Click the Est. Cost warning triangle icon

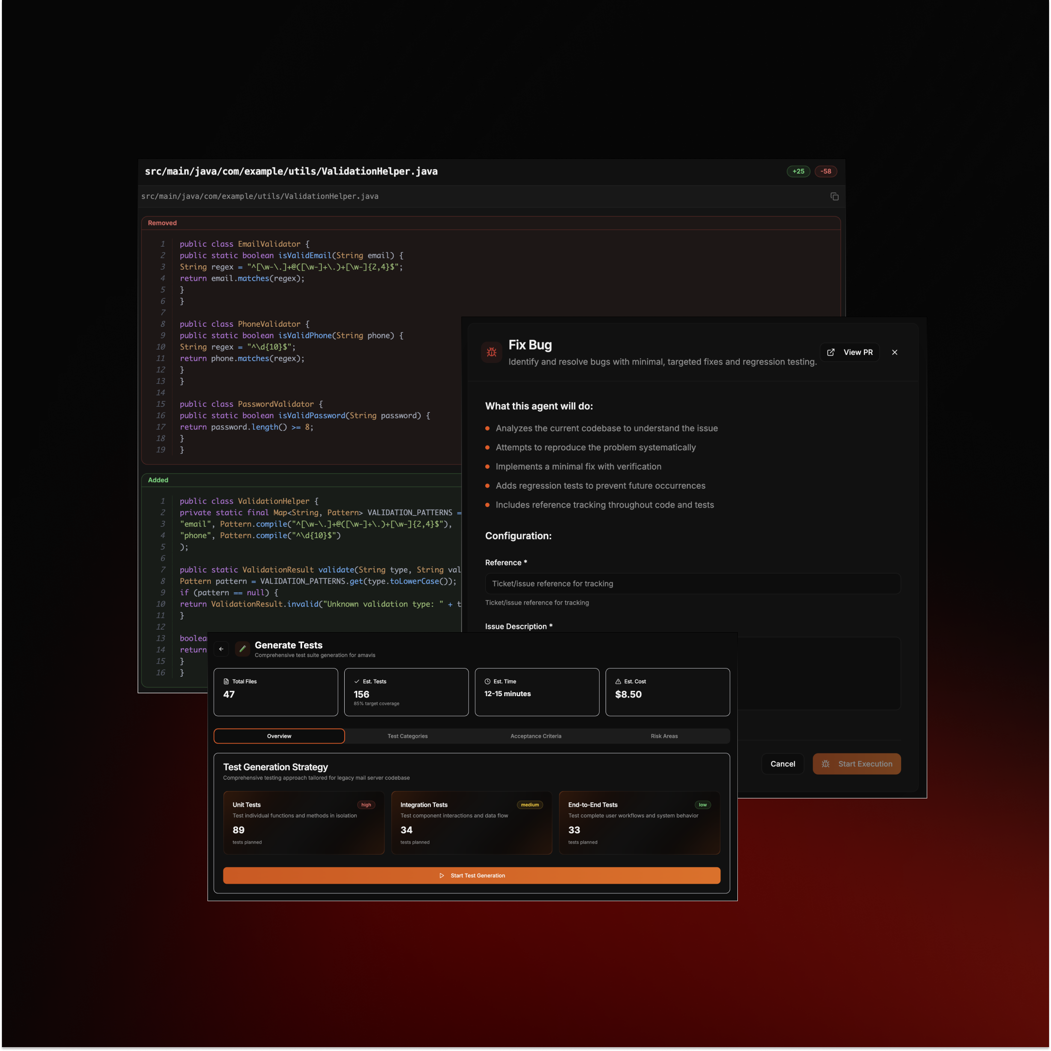(618, 681)
